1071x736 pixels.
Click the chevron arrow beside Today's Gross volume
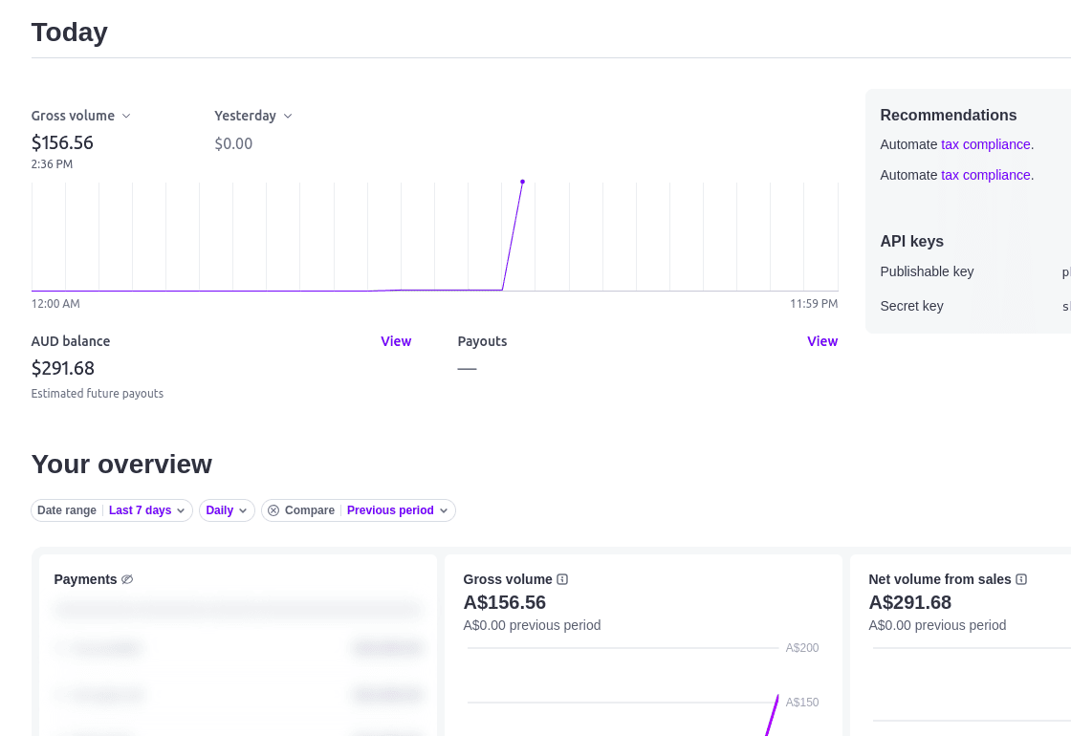tap(126, 116)
